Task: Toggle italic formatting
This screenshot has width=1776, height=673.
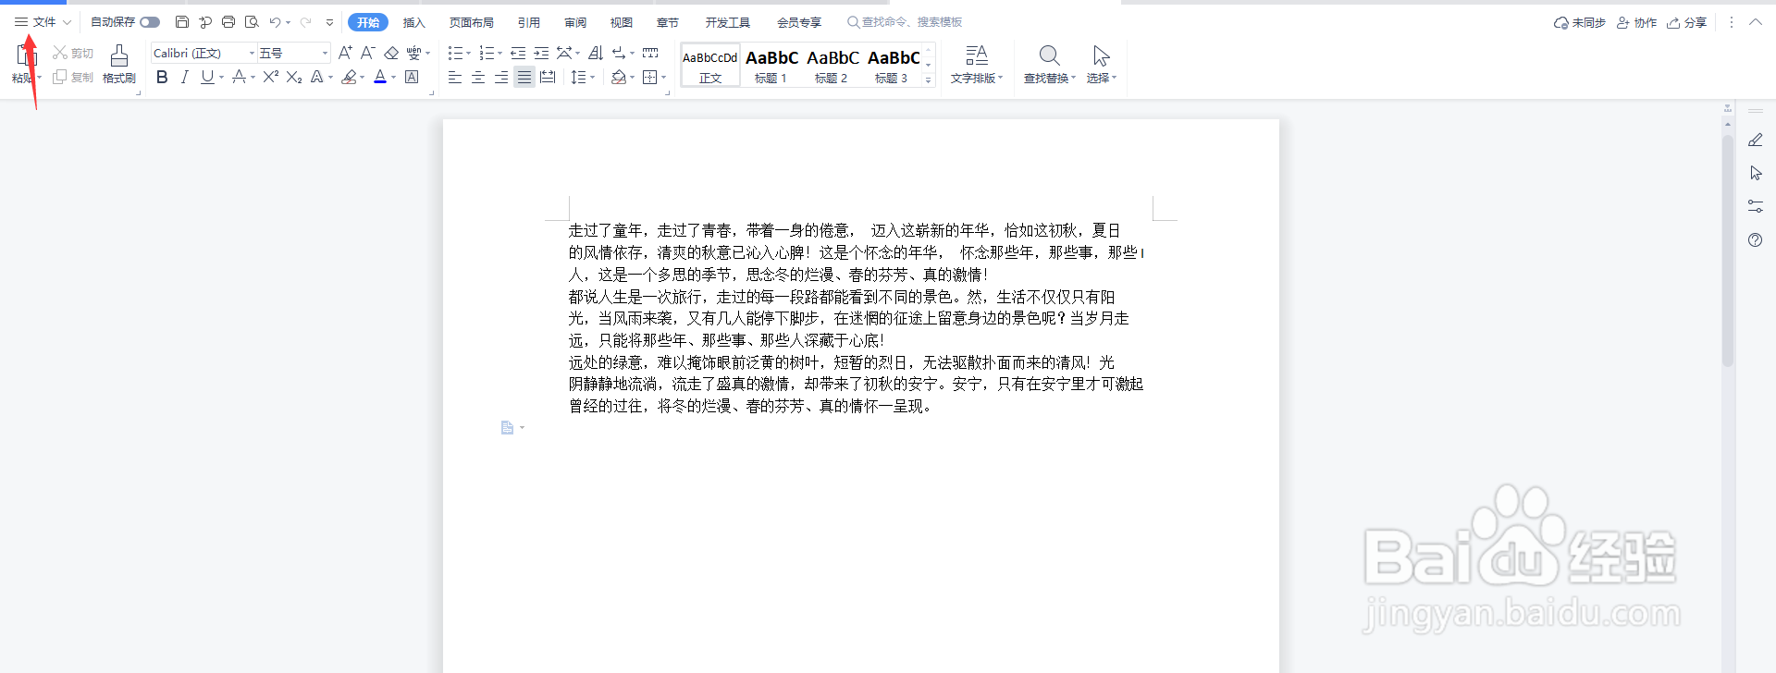Action: [185, 77]
